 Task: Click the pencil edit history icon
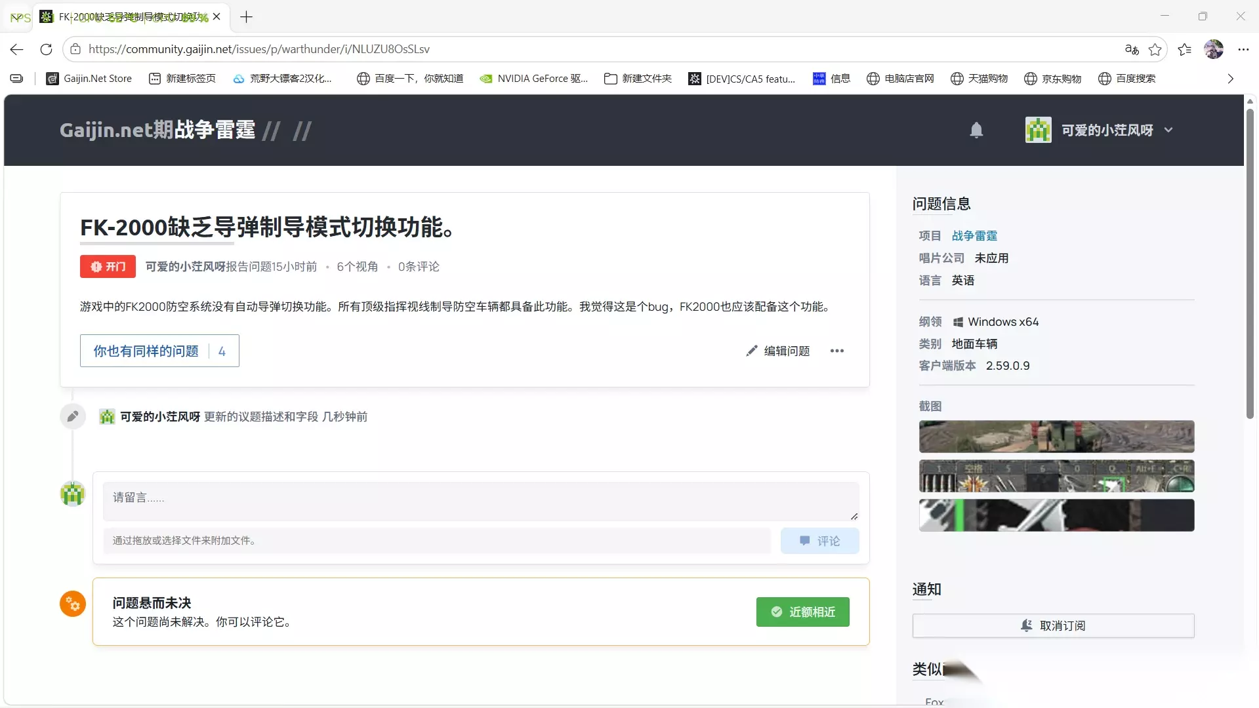(73, 416)
